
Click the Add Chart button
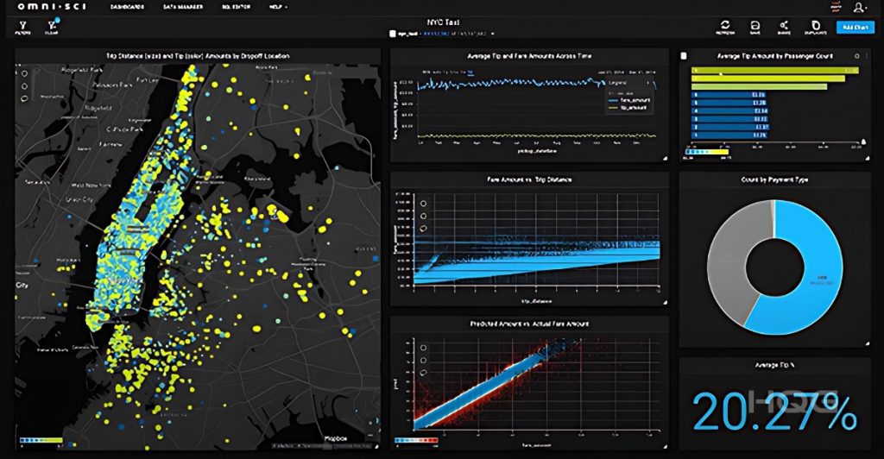pyautogui.click(x=855, y=27)
